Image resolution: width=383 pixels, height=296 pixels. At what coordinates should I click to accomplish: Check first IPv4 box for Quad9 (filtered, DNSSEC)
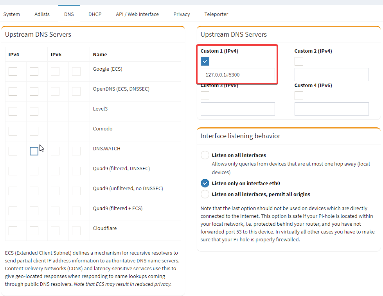click(13, 171)
